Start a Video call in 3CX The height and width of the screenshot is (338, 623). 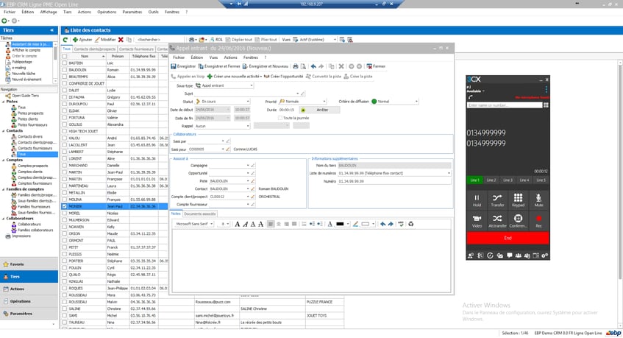[477, 221]
